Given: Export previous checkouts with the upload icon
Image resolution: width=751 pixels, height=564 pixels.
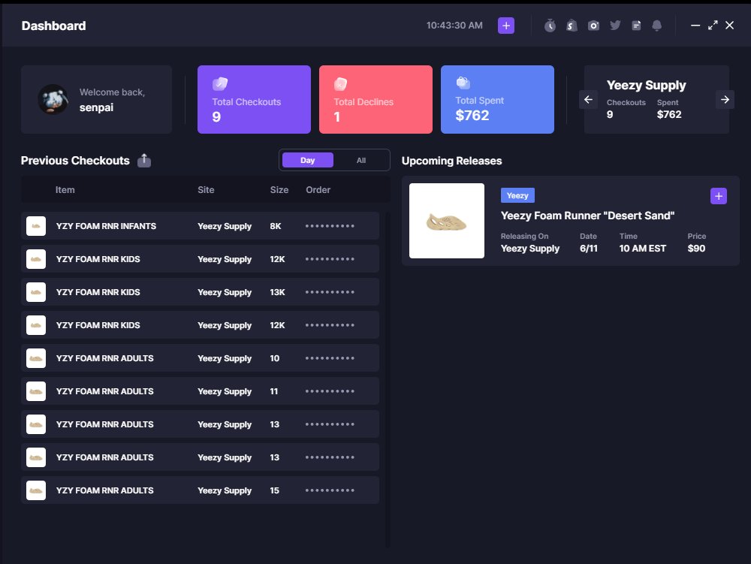Looking at the screenshot, I should point(144,161).
